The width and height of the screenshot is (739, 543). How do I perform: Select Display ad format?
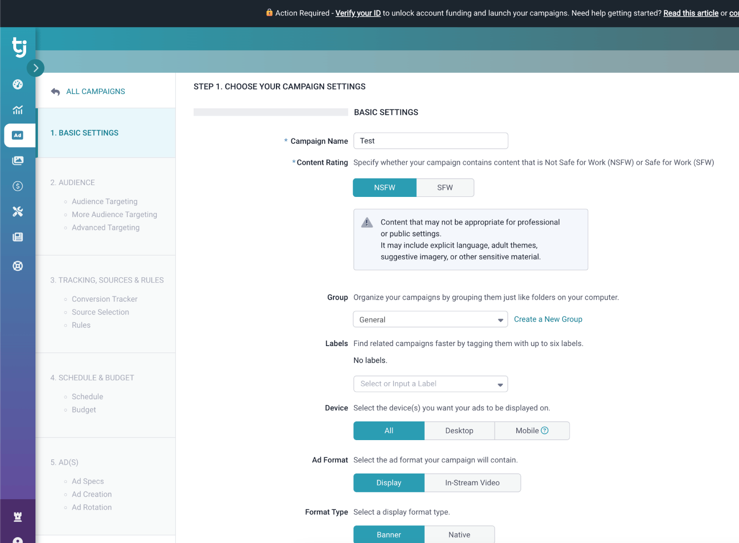coord(389,483)
